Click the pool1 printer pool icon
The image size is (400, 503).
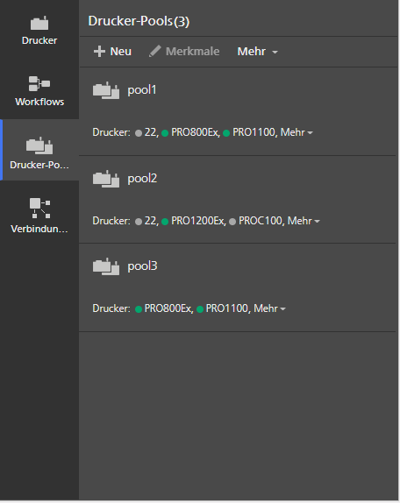pos(106,90)
